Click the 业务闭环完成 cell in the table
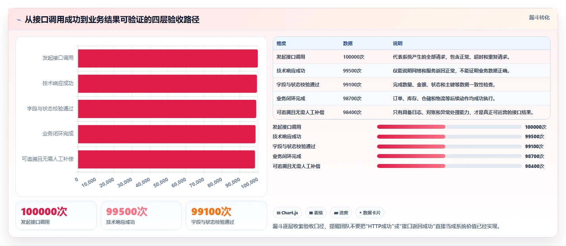Image resolution: width=566 pixels, height=246 pixels. [x=291, y=98]
